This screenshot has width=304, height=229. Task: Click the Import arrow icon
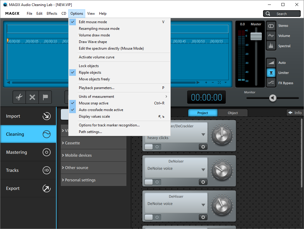pyautogui.click(x=47, y=116)
